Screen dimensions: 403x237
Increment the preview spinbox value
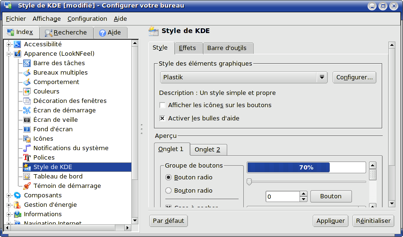click(x=303, y=194)
